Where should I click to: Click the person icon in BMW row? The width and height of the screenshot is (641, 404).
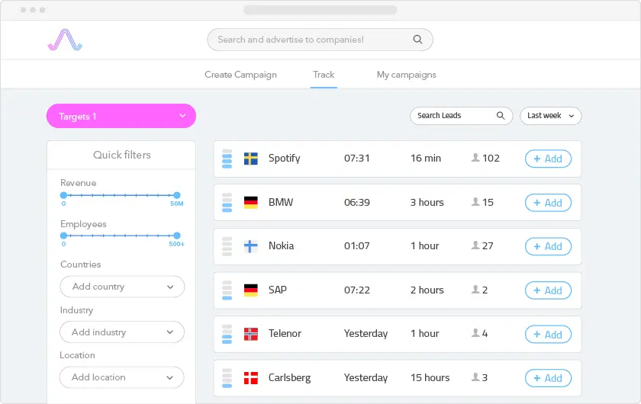point(475,202)
